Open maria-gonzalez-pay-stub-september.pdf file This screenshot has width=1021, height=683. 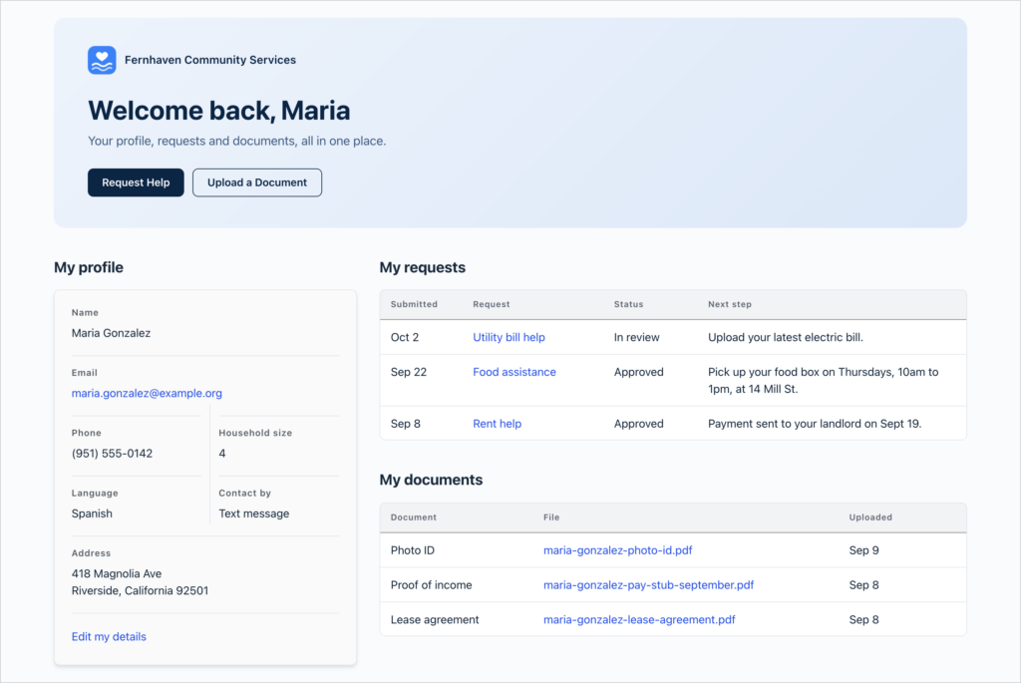[648, 584]
